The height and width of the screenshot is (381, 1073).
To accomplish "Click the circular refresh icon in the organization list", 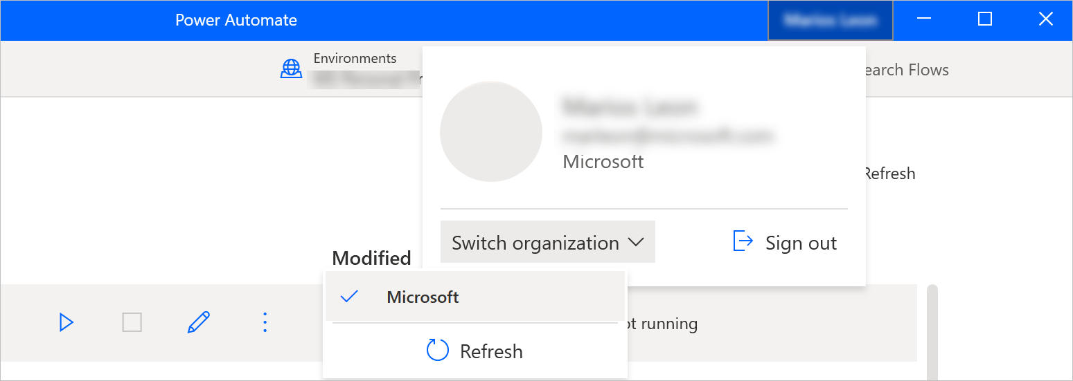I will [438, 351].
